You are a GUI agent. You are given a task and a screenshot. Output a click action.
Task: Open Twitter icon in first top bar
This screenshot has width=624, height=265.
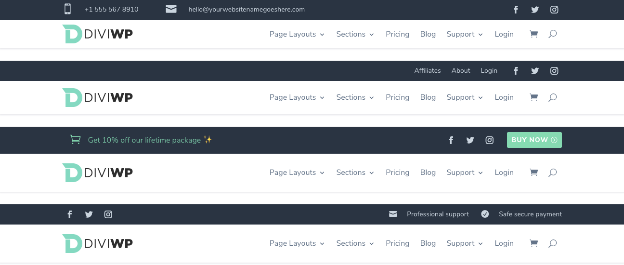point(535,9)
